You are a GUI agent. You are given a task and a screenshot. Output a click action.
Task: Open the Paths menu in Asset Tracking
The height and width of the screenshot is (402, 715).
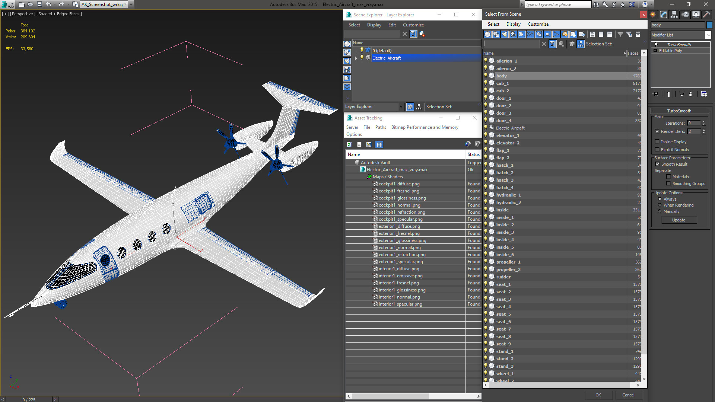(380, 127)
